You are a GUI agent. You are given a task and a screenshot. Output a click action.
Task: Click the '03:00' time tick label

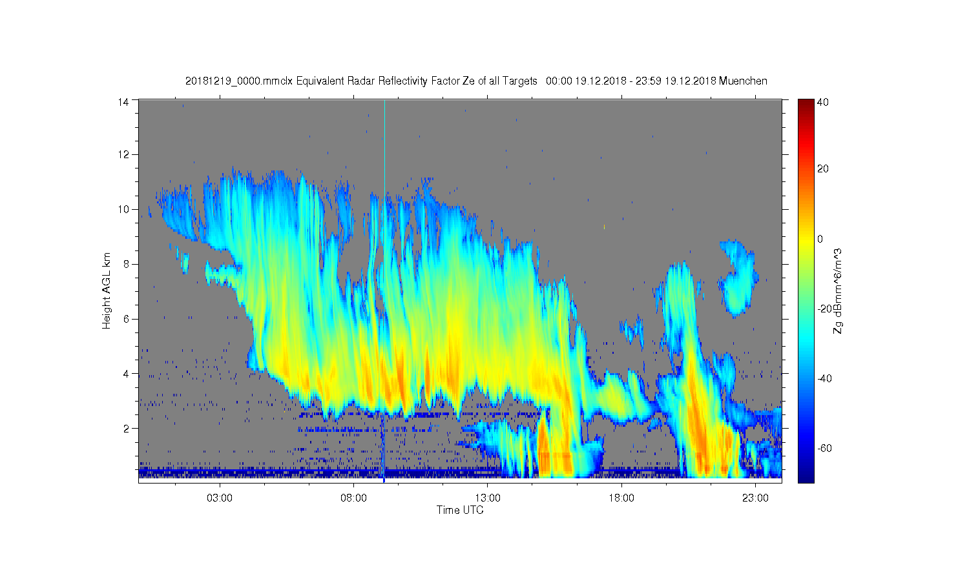(x=220, y=498)
